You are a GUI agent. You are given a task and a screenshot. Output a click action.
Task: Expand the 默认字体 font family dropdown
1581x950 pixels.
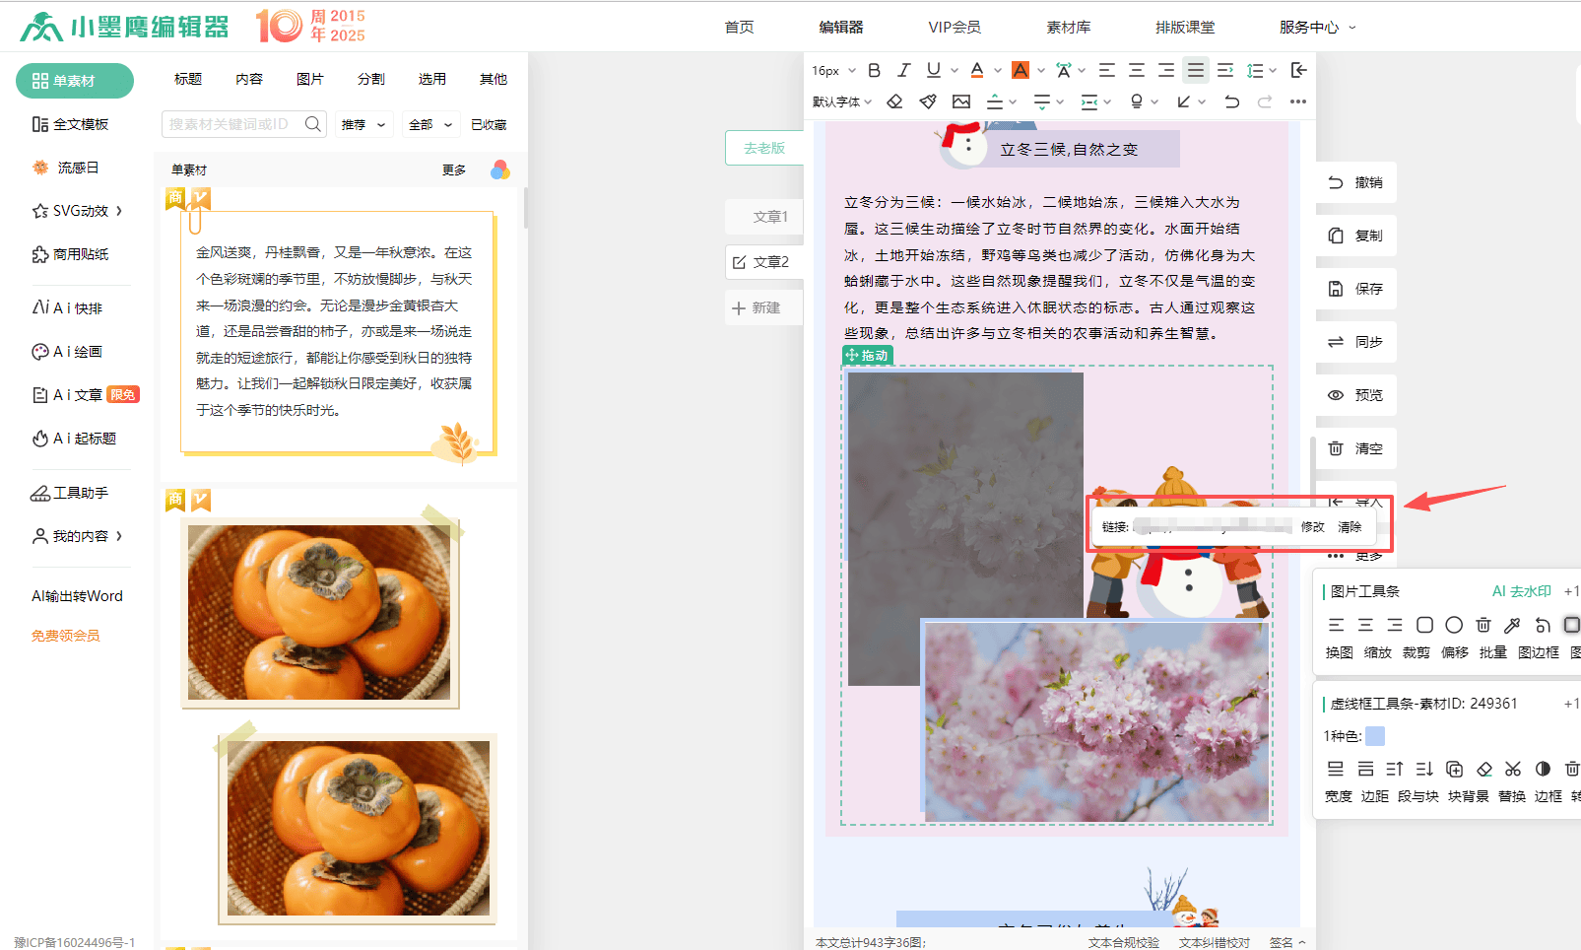pyautogui.click(x=842, y=102)
